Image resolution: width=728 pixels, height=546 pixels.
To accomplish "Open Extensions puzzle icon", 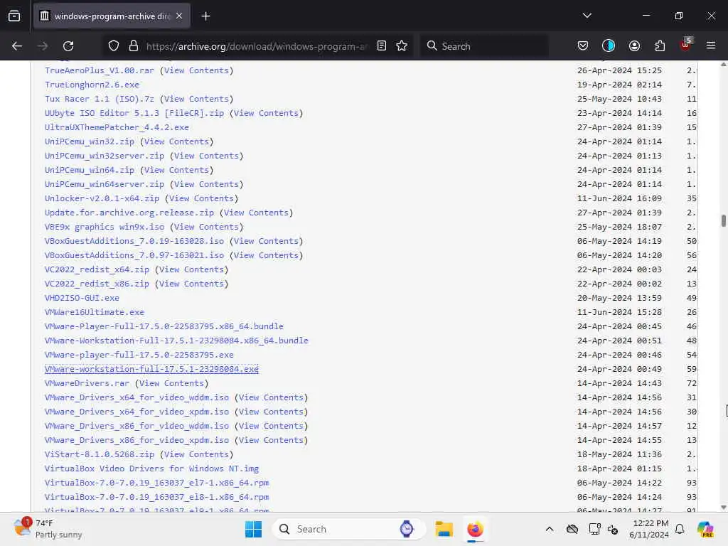I will point(660,46).
